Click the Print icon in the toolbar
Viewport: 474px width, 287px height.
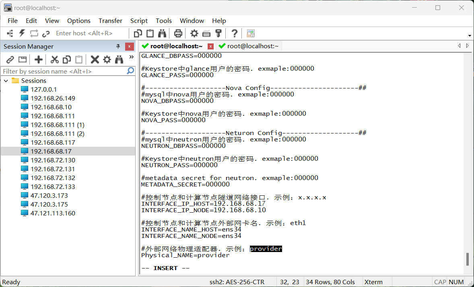click(178, 33)
